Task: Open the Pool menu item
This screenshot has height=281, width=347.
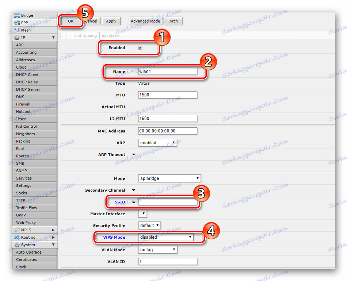Action: [x=35, y=149]
